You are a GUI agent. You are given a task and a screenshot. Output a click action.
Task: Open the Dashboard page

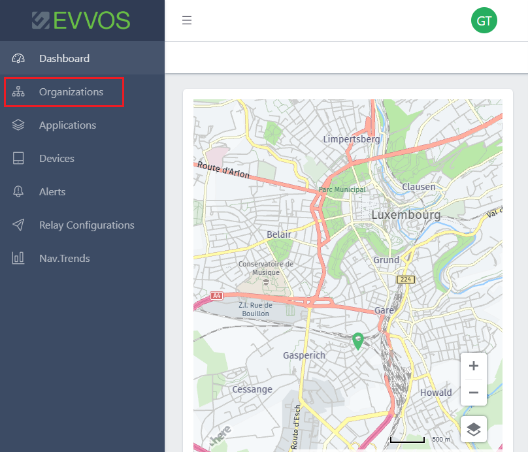pyautogui.click(x=82, y=58)
